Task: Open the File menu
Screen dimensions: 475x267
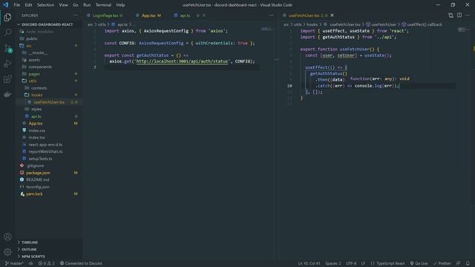Action: pyautogui.click(x=17, y=5)
